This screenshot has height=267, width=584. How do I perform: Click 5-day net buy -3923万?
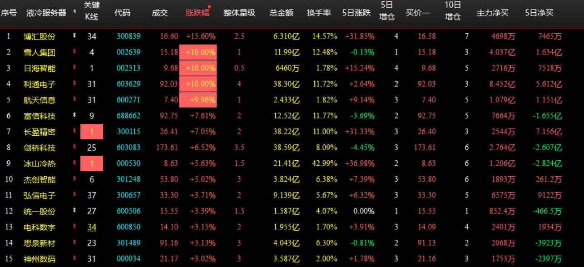point(548,243)
